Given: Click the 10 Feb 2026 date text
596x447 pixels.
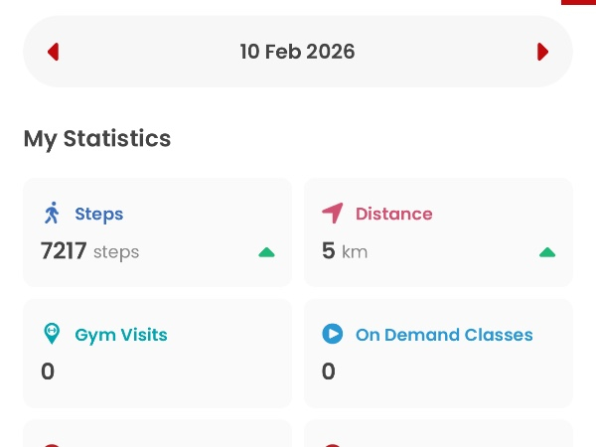Looking at the screenshot, I should tap(297, 52).
